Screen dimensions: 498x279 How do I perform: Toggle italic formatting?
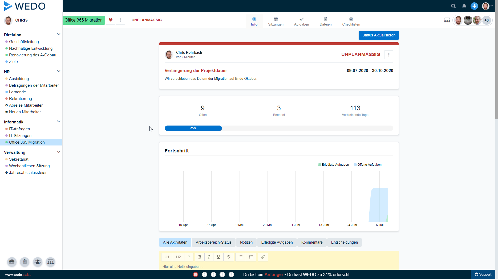[209, 257]
